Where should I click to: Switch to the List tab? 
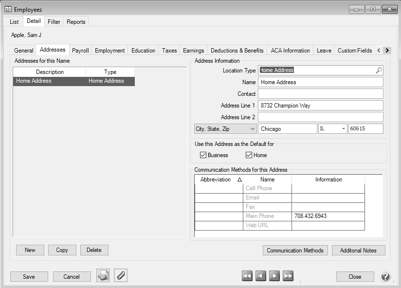click(x=14, y=22)
